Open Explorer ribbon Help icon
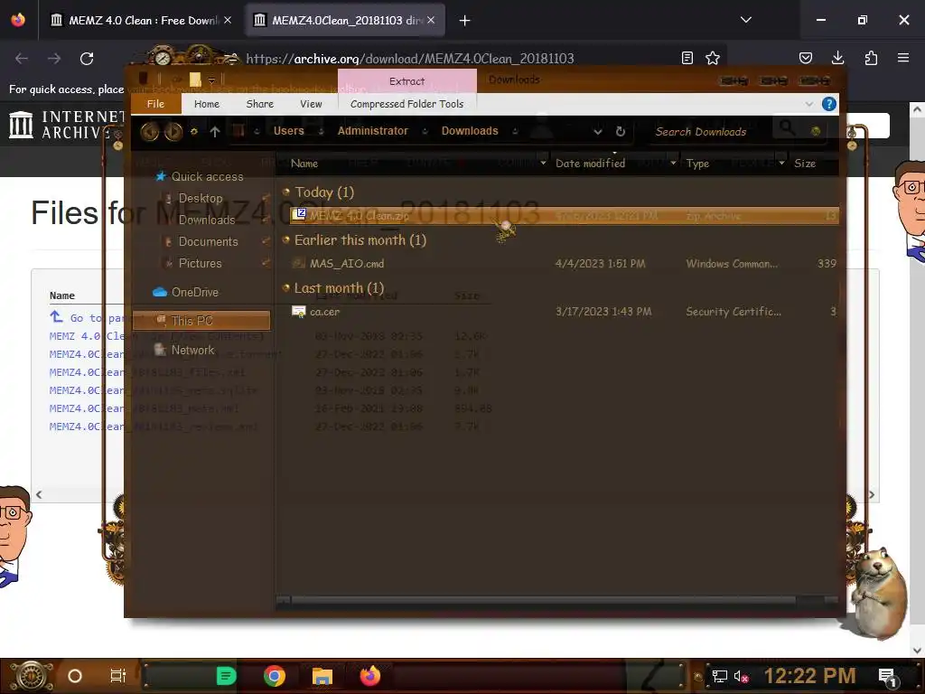 [828, 104]
